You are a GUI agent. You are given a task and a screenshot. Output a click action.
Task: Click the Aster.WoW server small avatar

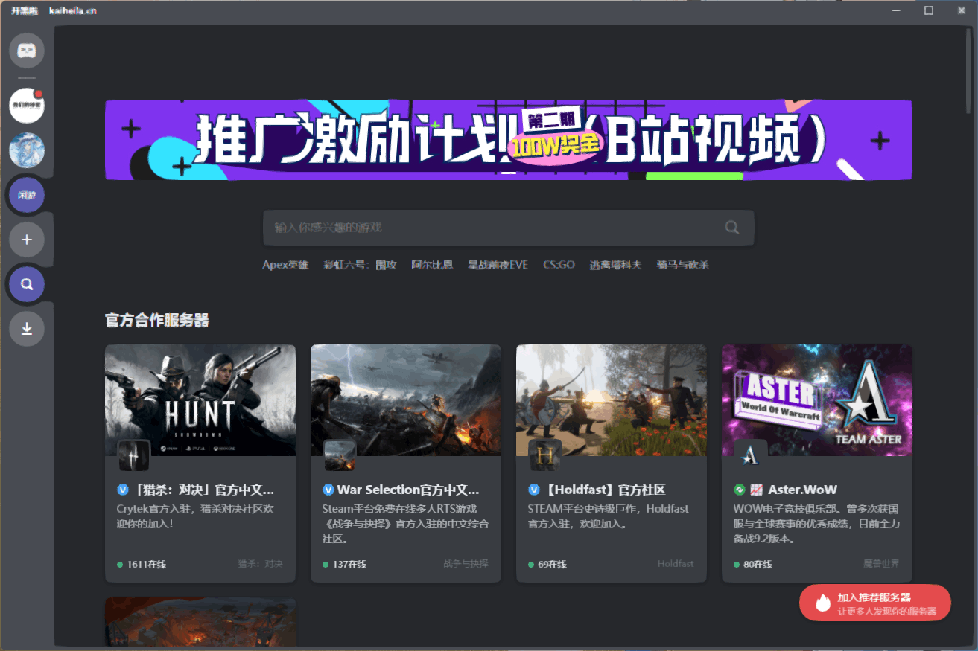click(x=751, y=455)
